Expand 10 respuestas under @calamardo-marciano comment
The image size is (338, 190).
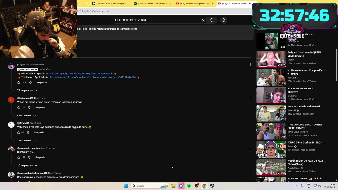[x=27, y=165]
